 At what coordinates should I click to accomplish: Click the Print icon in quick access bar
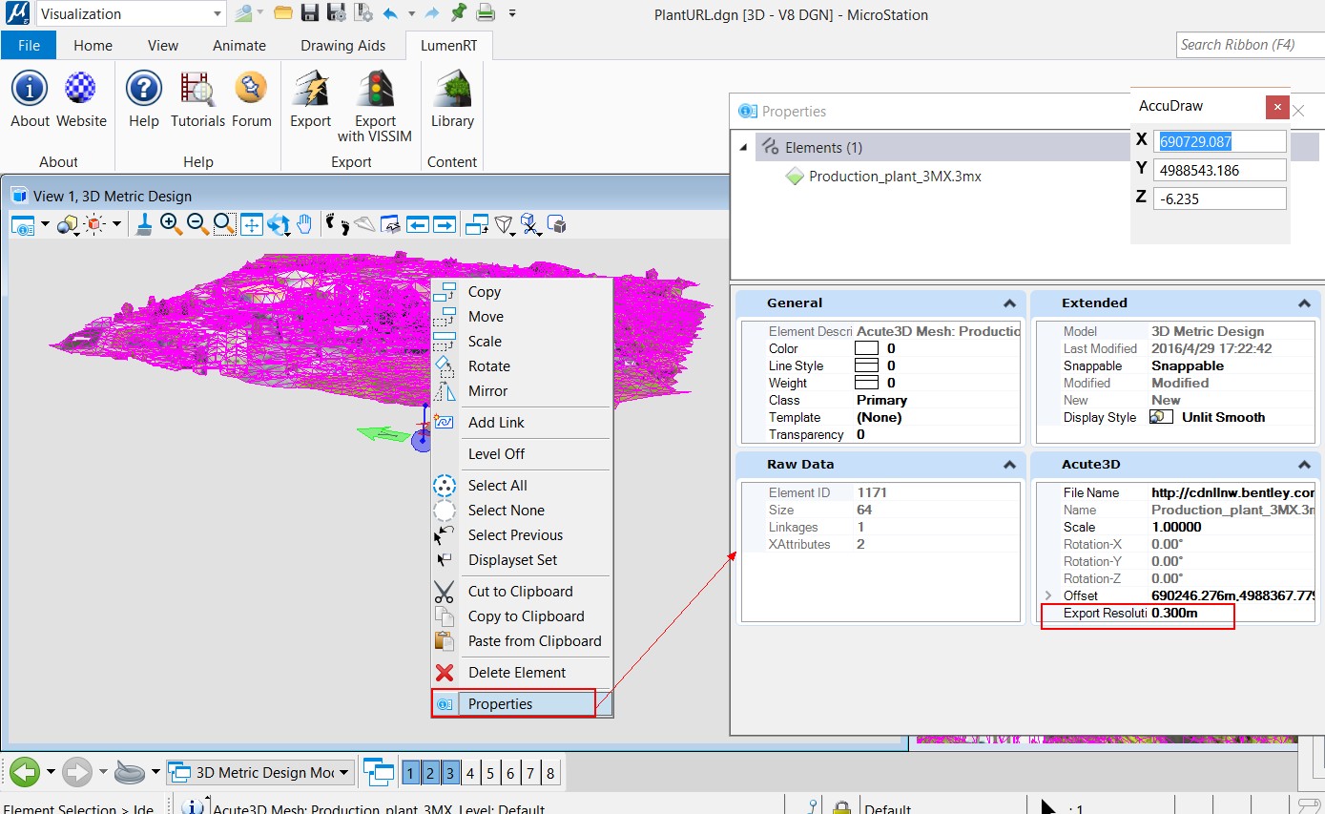click(x=486, y=13)
